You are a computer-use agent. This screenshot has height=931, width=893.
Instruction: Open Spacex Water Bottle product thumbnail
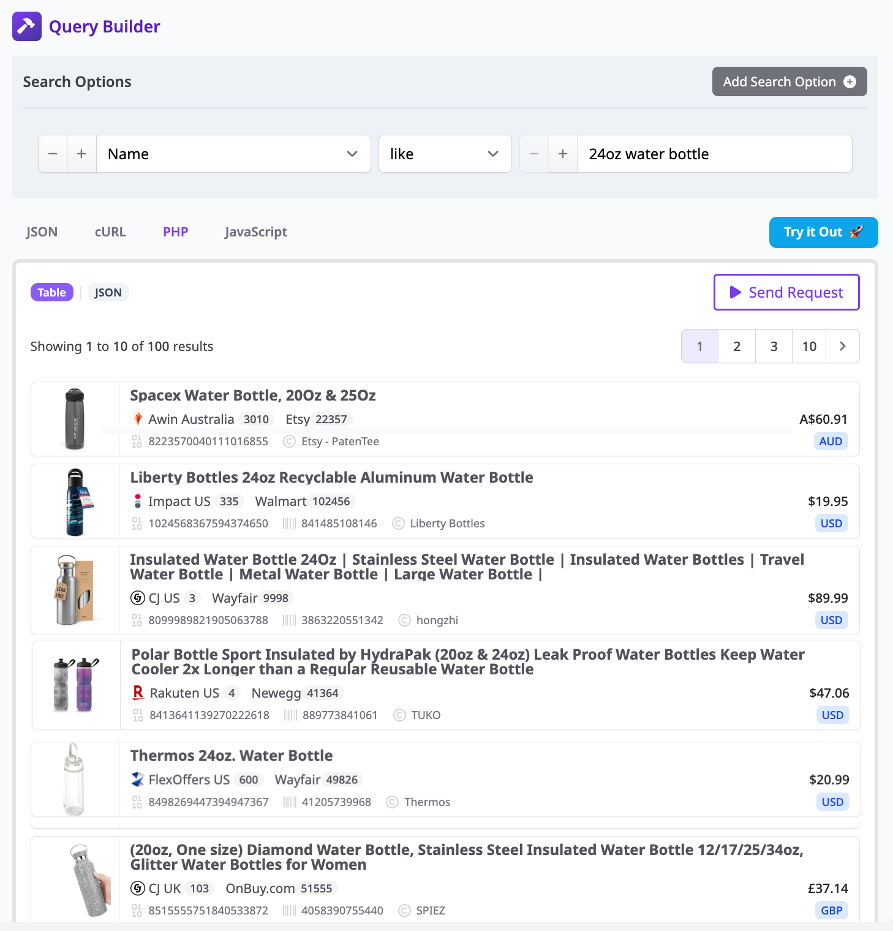coord(75,419)
